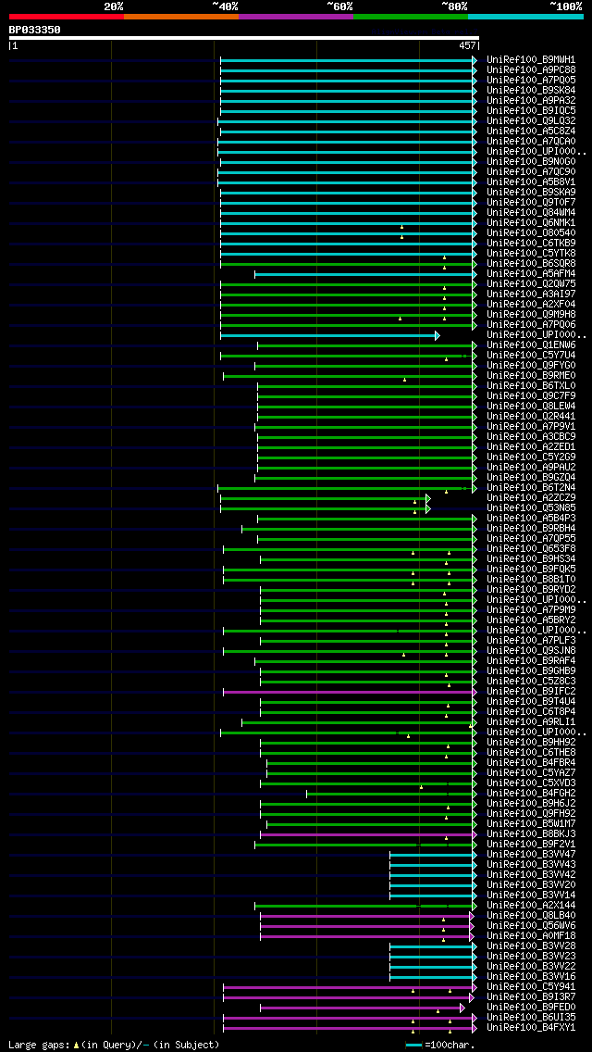Select the UniRef100_C6THE8 label

pyautogui.click(x=531, y=753)
